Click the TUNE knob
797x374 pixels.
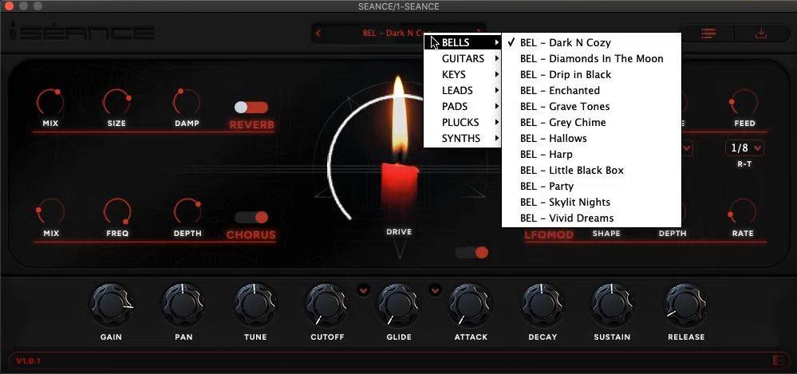tap(255, 305)
